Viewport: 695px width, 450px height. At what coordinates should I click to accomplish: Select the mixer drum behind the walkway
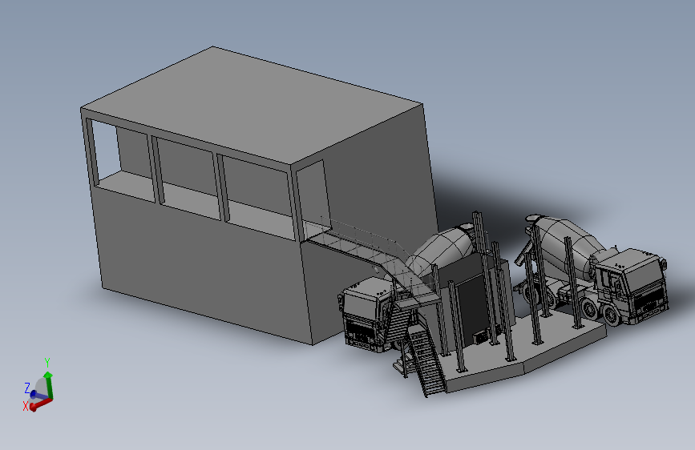pyautogui.click(x=442, y=249)
